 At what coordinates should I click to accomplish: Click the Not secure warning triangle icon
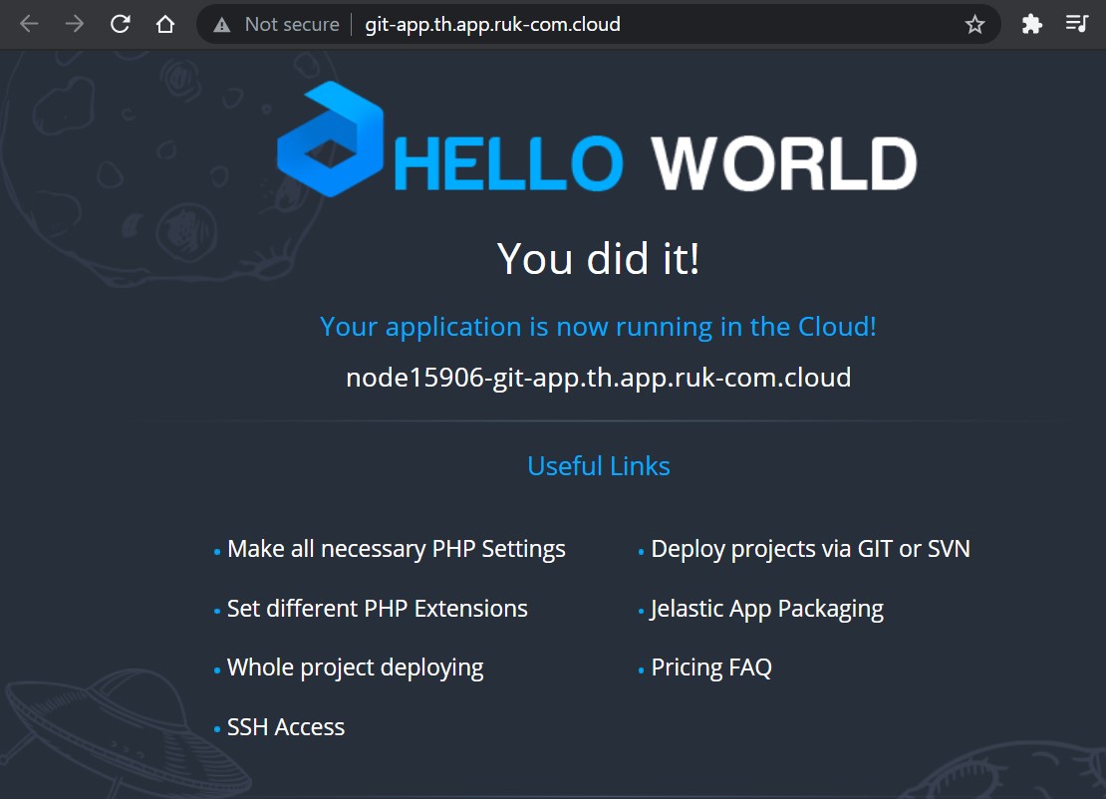coord(222,25)
